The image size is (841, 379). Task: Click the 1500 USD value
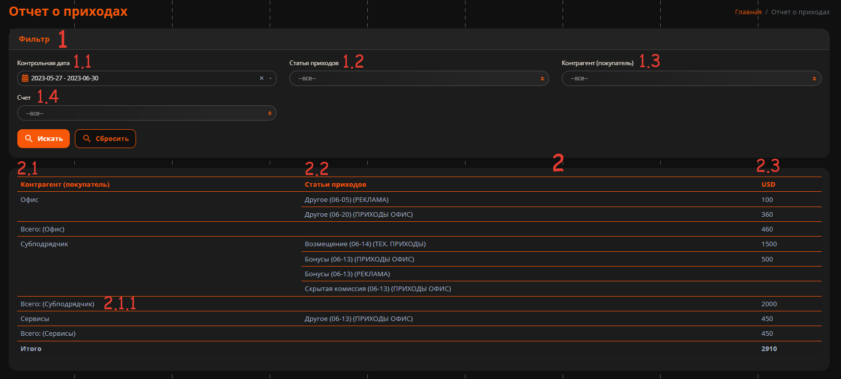click(x=769, y=244)
